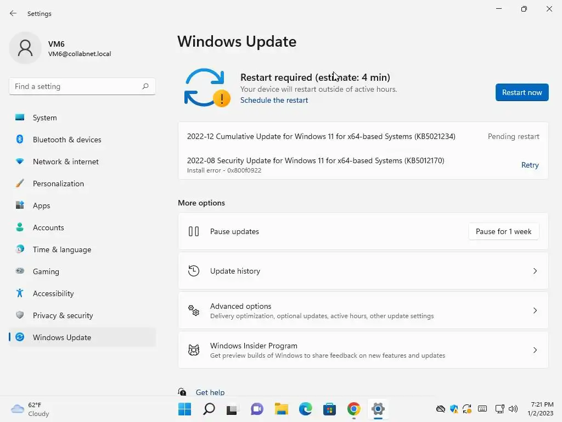Click the Windows Update restart status icon

pyautogui.click(x=207, y=87)
